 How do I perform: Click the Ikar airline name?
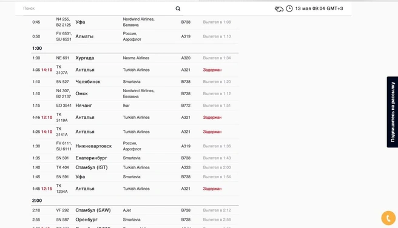(x=126, y=106)
